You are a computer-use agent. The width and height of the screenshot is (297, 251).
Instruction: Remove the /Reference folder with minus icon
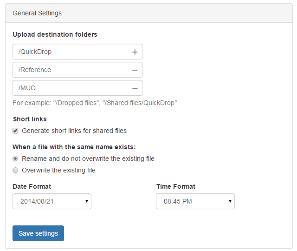pyautogui.click(x=135, y=70)
